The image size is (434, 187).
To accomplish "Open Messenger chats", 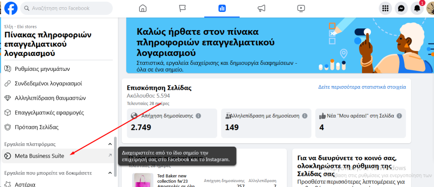I will pyautogui.click(x=401, y=8).
